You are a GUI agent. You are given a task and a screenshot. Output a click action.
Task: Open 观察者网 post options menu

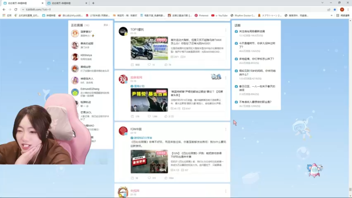(x=226, y=78)
